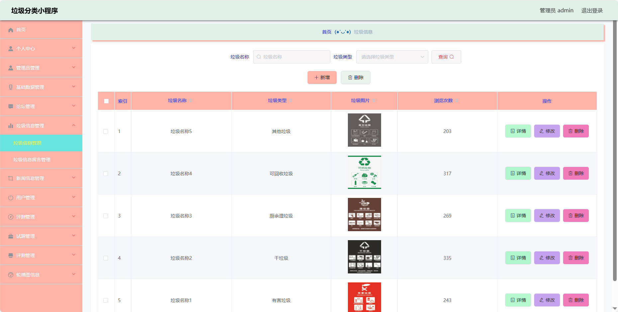Expand 个人中心 menu chevron
The height and width of the screenshot is (312, 618).
tap(74, 48)
